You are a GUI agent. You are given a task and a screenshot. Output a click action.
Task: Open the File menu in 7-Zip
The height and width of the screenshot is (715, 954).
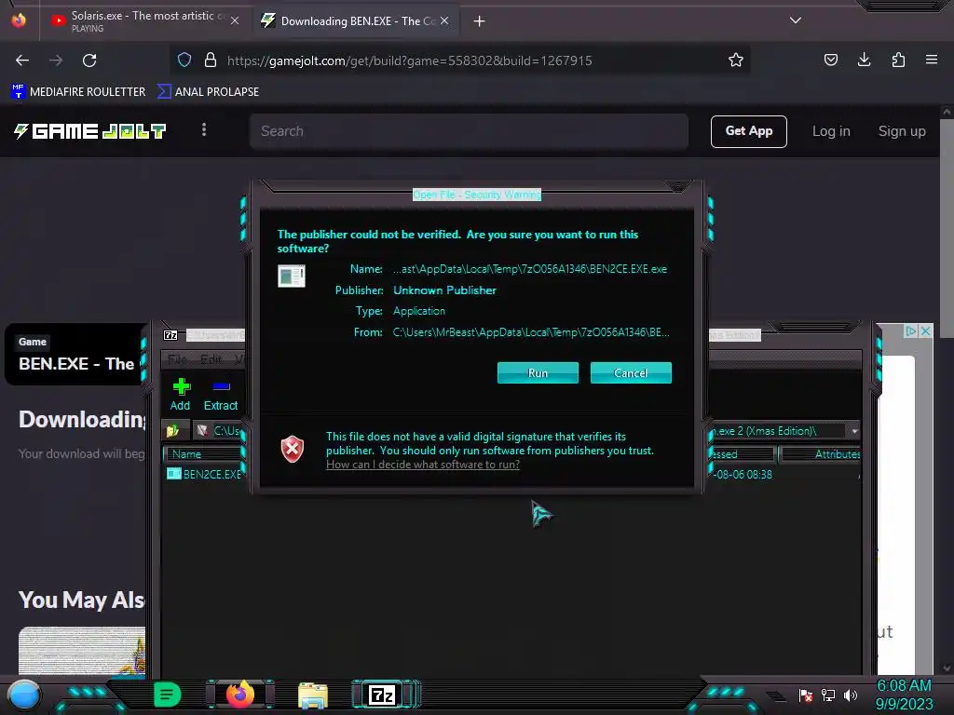pyautogui.click(x=177, y=359)
